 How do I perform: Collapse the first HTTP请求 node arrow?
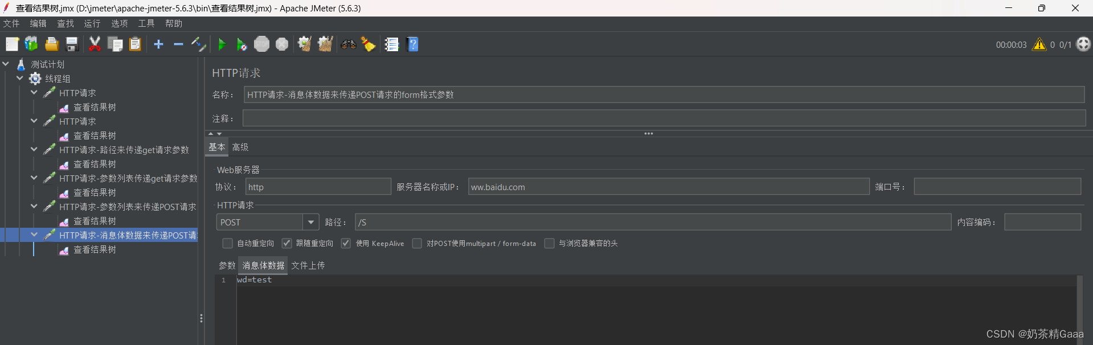click(x=34, y=92)
